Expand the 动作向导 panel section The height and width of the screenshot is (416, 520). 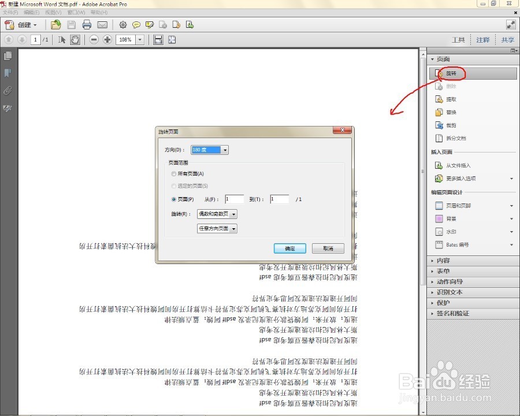pyautogui.click(x=473, y=281)
